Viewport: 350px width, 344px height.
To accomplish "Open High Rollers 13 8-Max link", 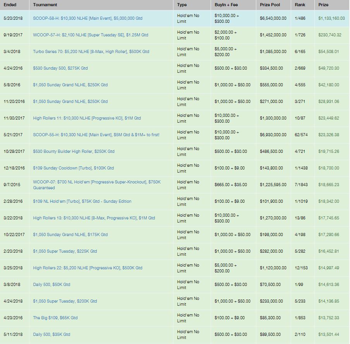I will coord(94,218).
